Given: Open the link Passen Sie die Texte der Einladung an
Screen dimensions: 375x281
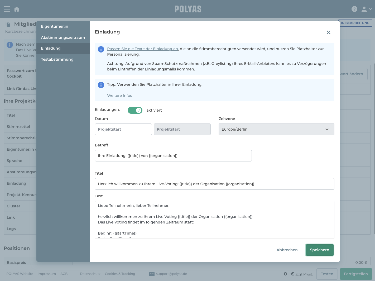Looking at the screenshot, I should pyautogui.click(x=142, y=49).
